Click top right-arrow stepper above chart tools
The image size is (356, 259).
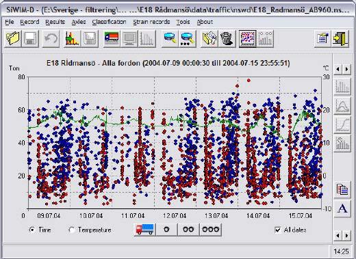[x=347, y=69]
